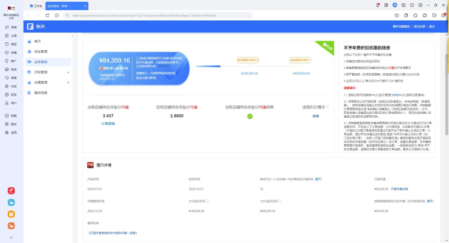Open the 内容 content sidebar item

[x=11, y=86]
